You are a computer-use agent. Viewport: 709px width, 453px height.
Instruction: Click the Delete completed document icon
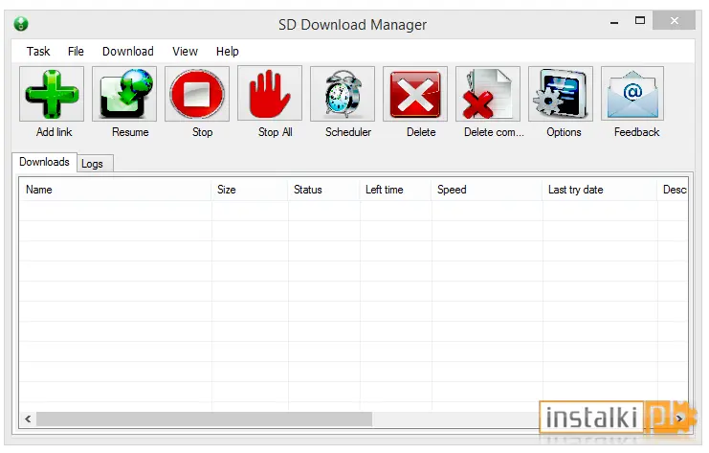coord(488,94)
